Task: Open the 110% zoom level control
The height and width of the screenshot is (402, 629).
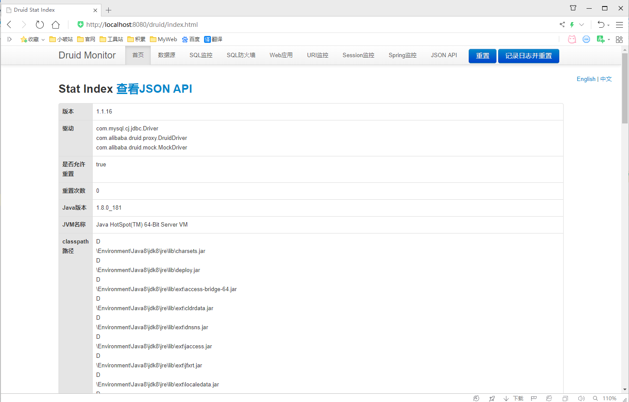Action: 605,399
